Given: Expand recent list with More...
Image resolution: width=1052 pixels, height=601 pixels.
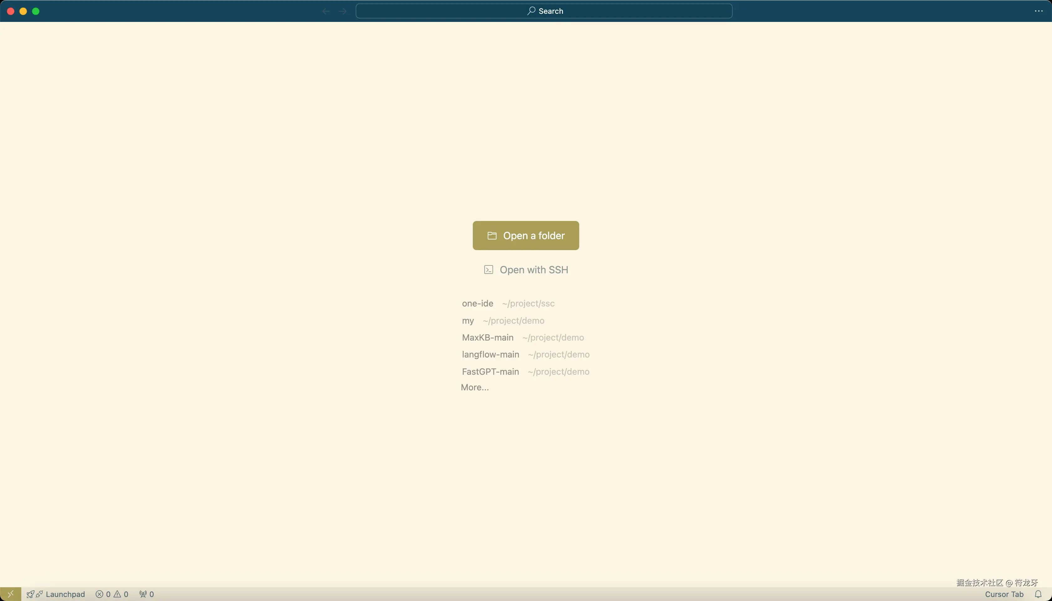Looking at the screenshot, I should point(474,387).
